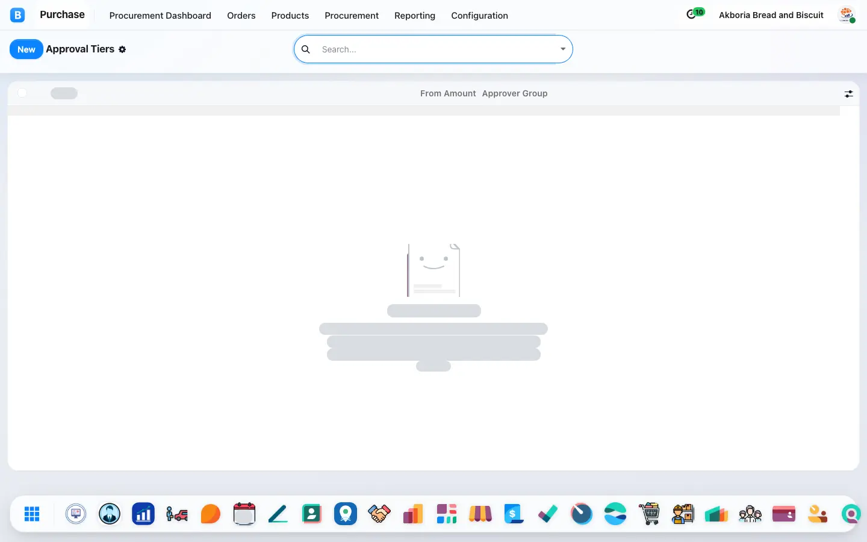
Task: Click the New button
Action: 26,49
